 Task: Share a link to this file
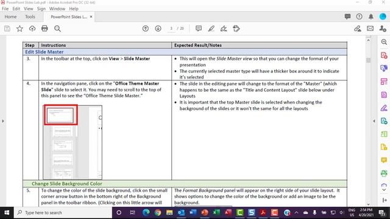point(358,29)
